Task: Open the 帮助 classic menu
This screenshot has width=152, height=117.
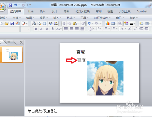Action: [134, 18]
